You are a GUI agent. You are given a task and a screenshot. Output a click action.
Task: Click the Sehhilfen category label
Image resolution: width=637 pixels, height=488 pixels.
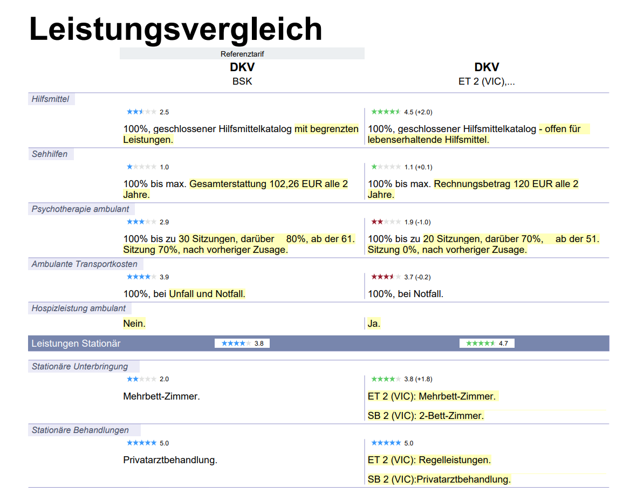pyautogui.click(x=50, y=154)
